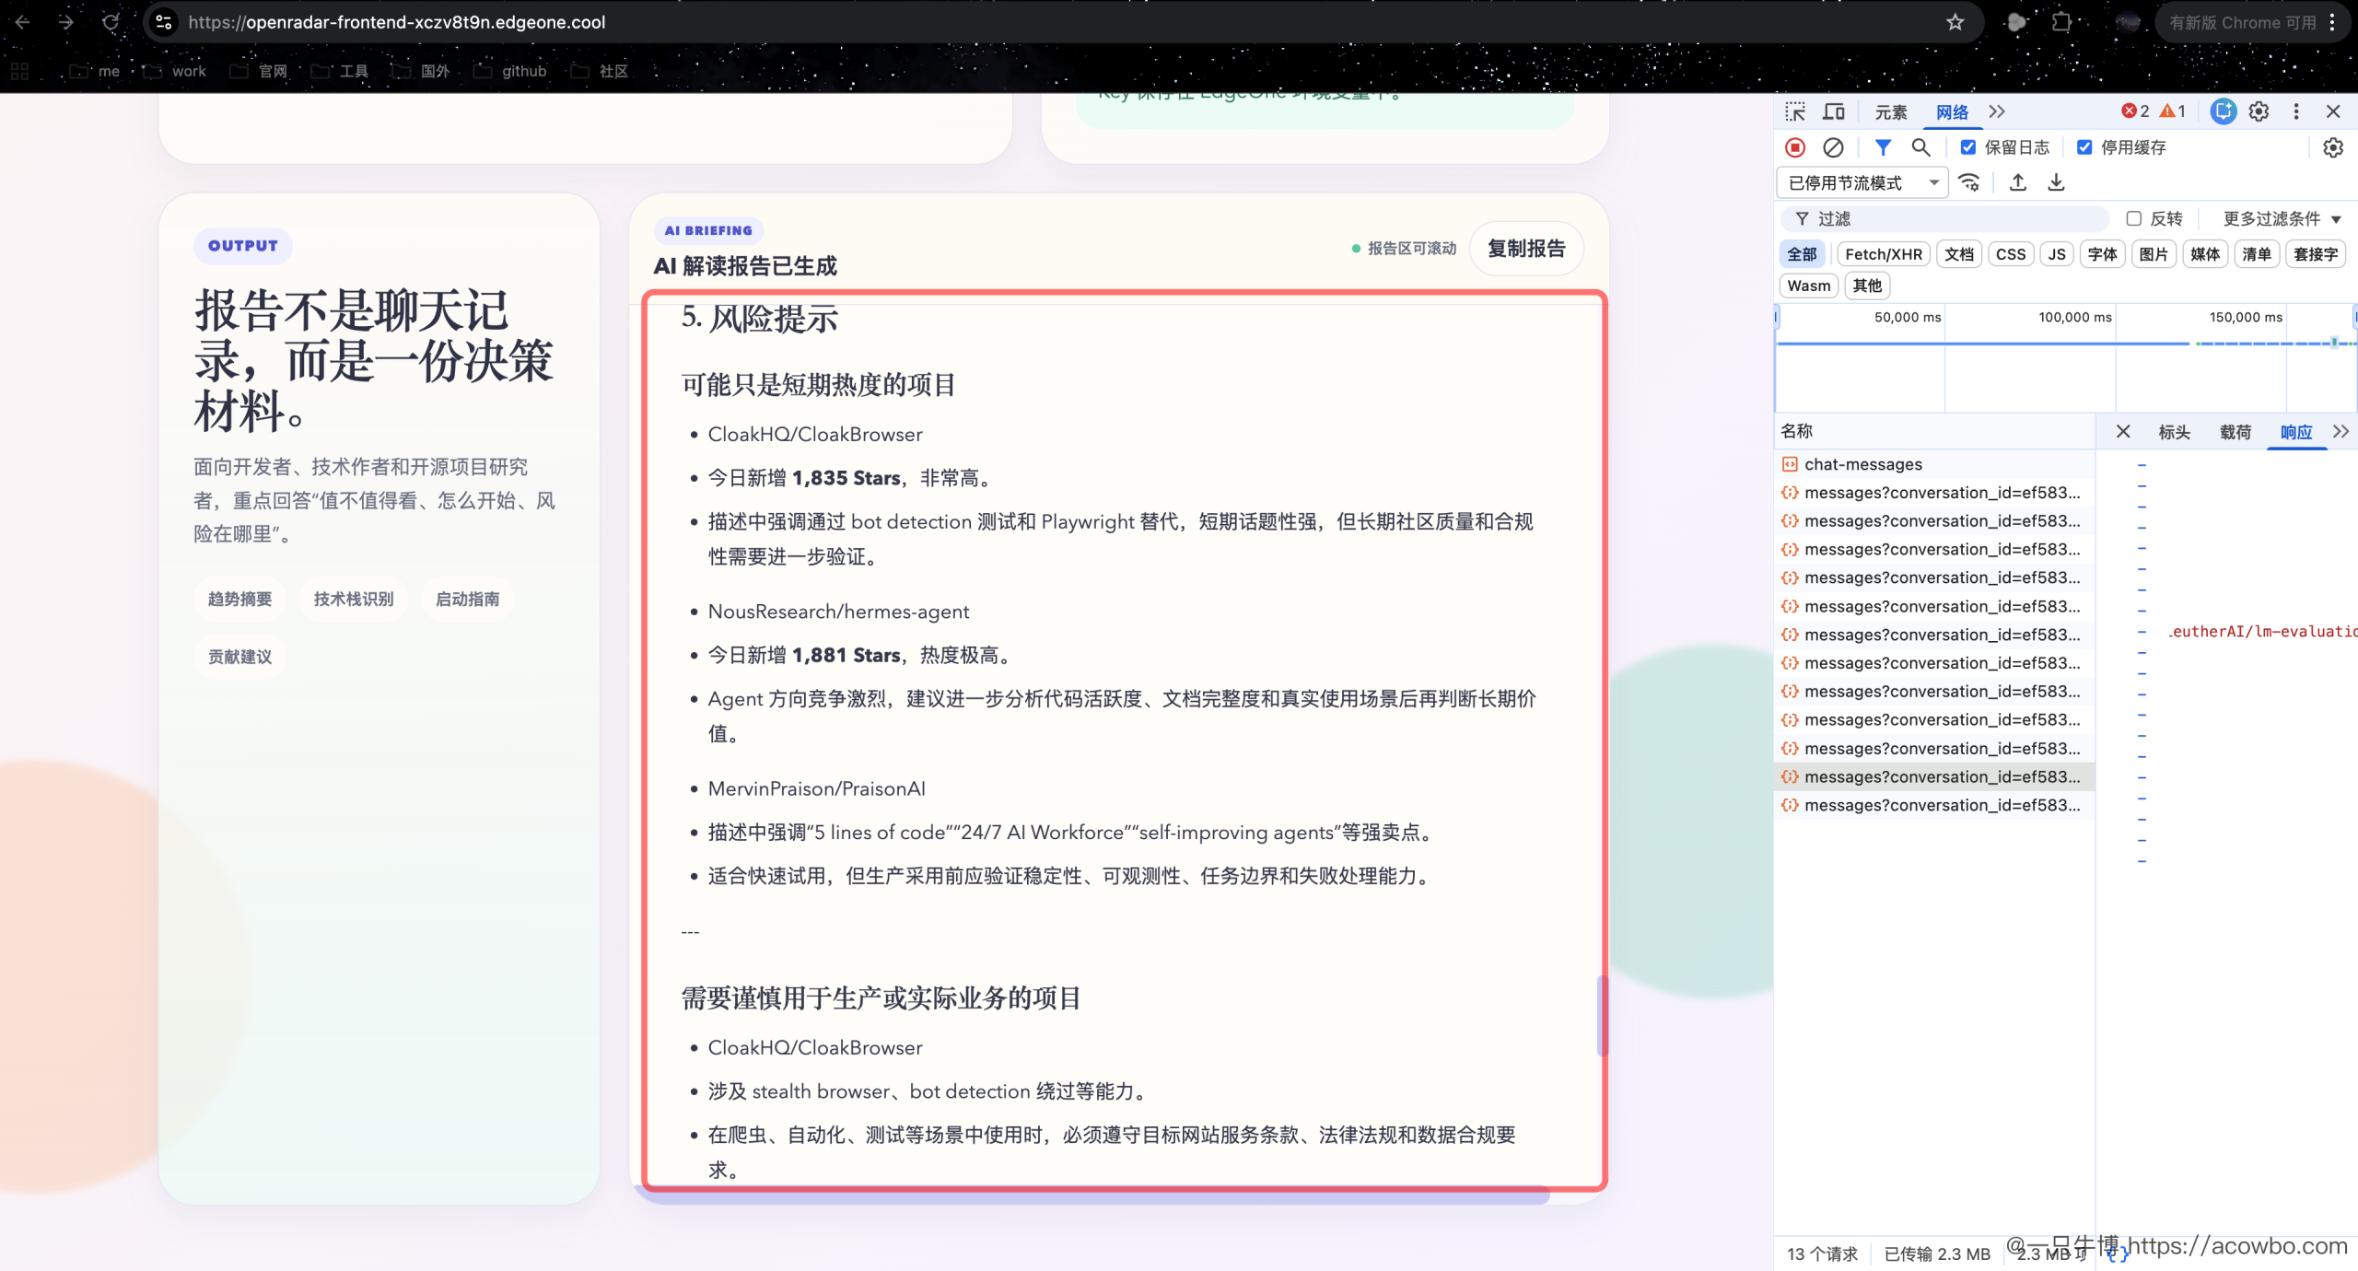Open the 已停用节流模式 throttling dropdown
Viewport: 2358px width, 1271px height.
coord(1862,182)
